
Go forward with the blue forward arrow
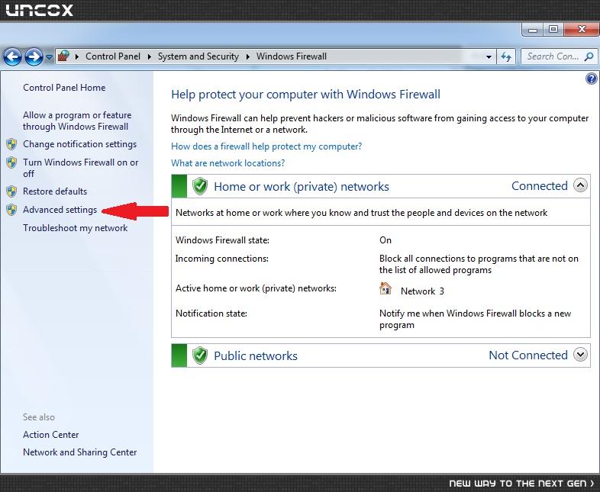pyautogui.click(x=34, y=57)
